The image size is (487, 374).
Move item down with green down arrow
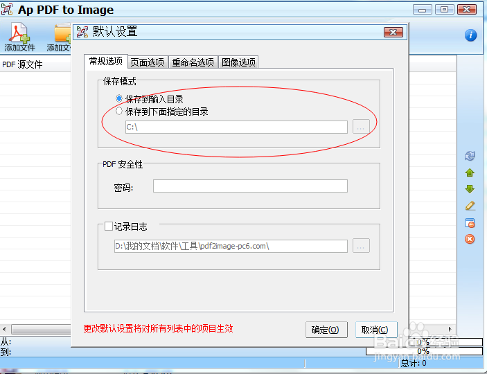470,189
